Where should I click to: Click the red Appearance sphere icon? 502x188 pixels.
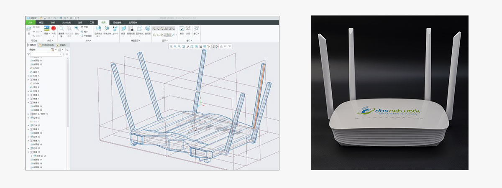(53, 28)
